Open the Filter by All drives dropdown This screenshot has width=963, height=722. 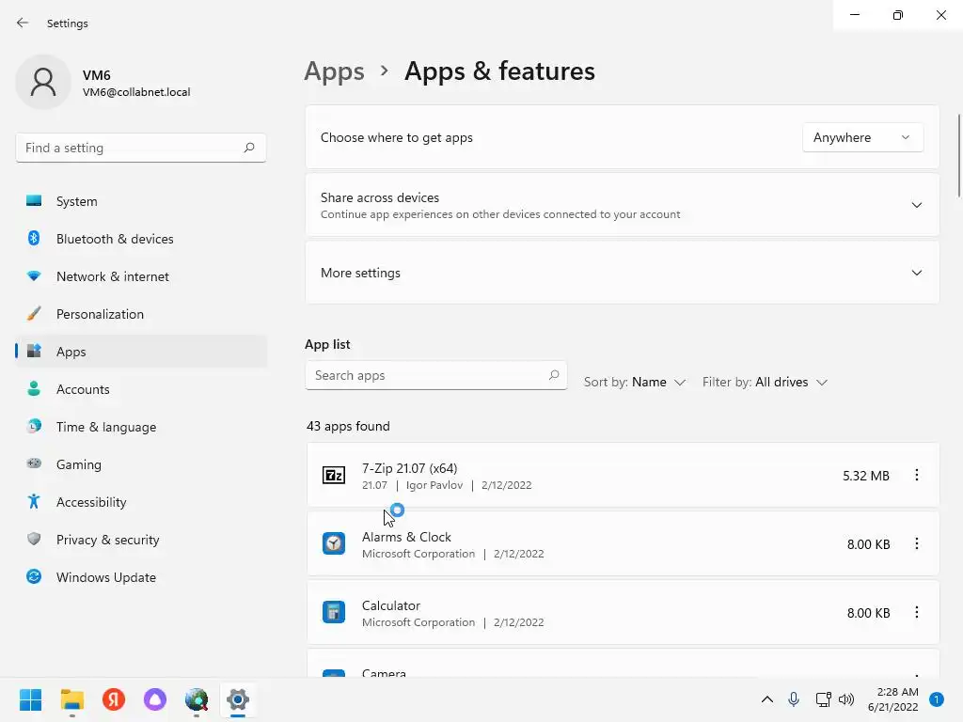765,382
